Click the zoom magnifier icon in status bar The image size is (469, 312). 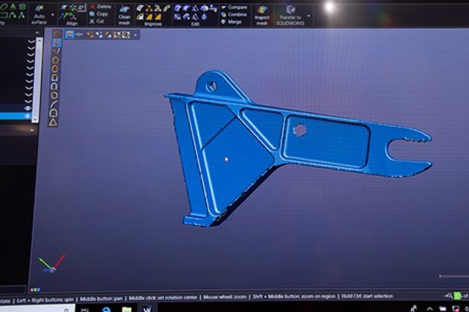(x=449, y=296)
